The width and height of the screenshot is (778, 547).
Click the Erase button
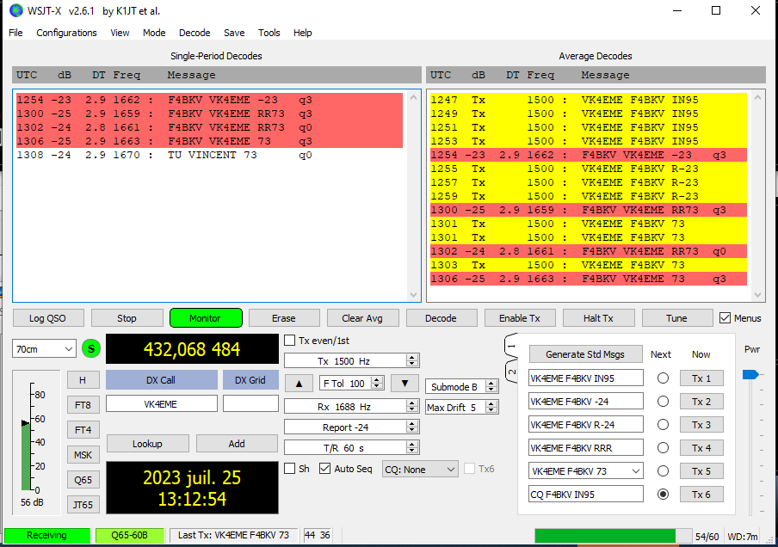coord(284,318)
